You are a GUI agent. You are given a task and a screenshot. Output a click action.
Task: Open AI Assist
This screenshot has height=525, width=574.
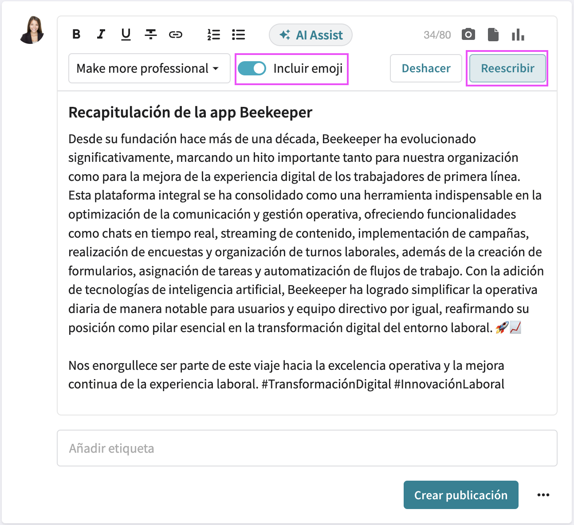tap(311, 35)
